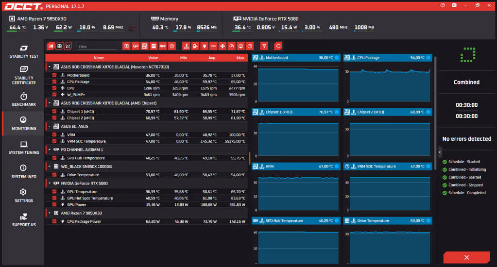Collapse the WD_BLACK SN850X 1000GB group
The height and width of the screenshot is (267, 497).
click(x=50, y=167)
